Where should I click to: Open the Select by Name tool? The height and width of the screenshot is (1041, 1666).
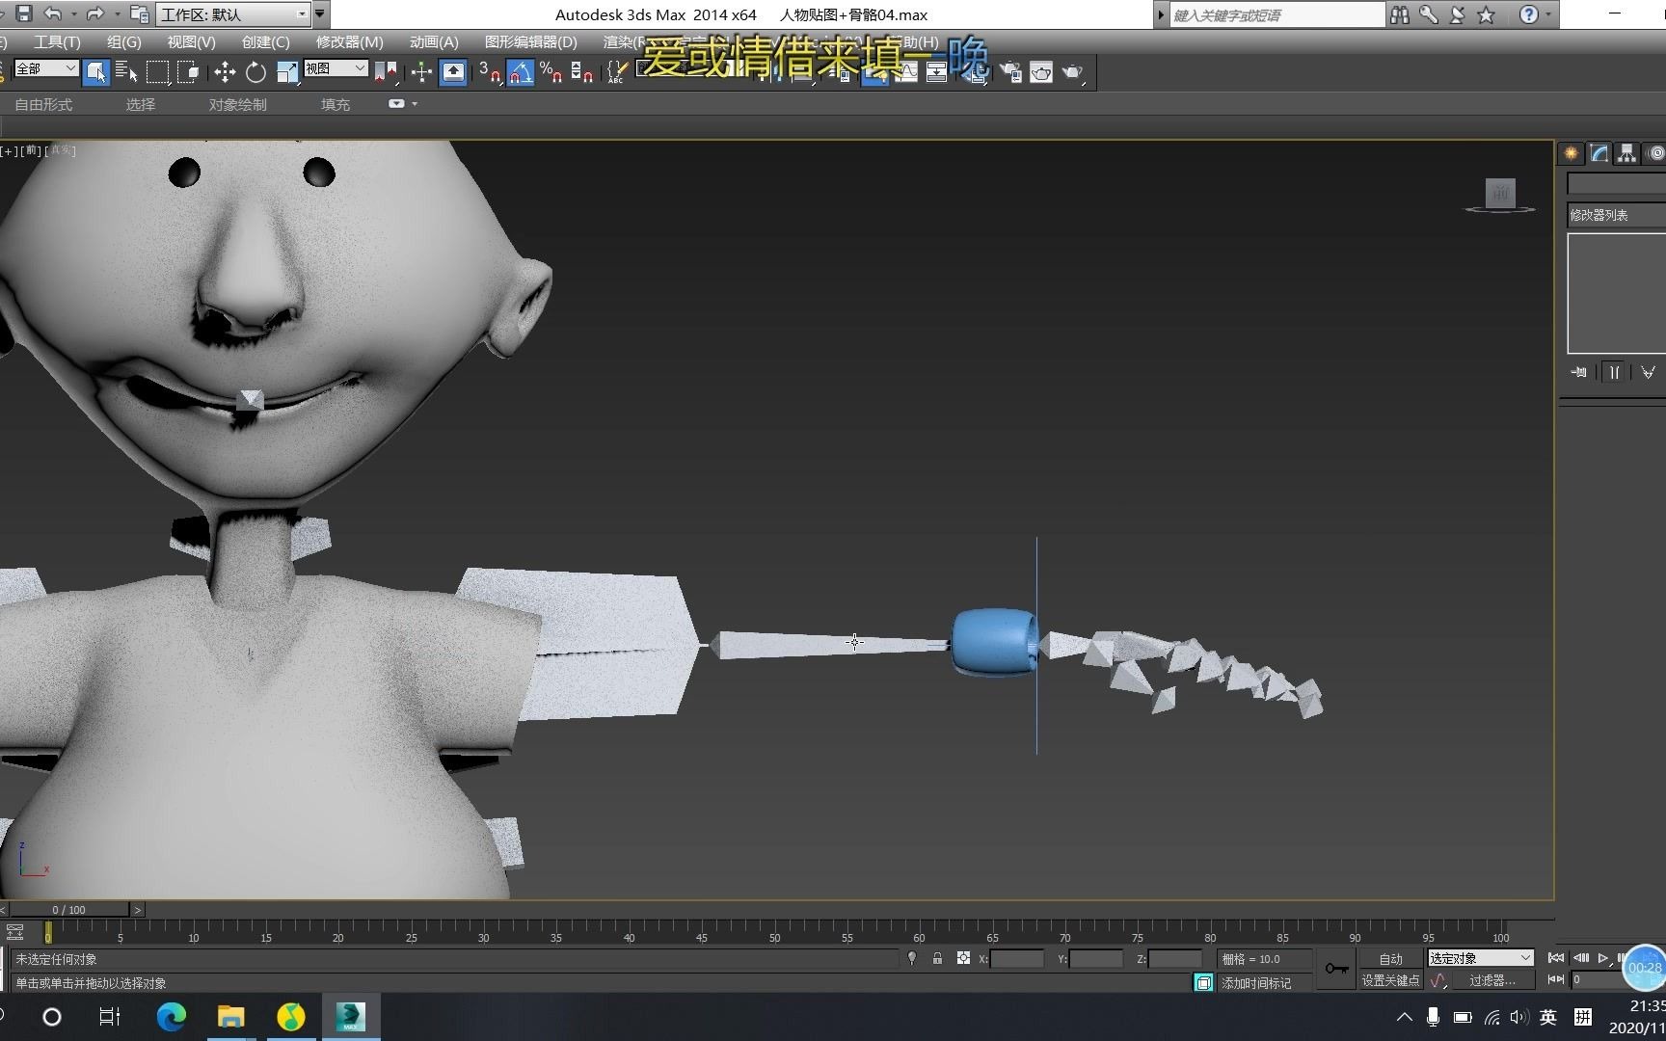coord(126,72)
